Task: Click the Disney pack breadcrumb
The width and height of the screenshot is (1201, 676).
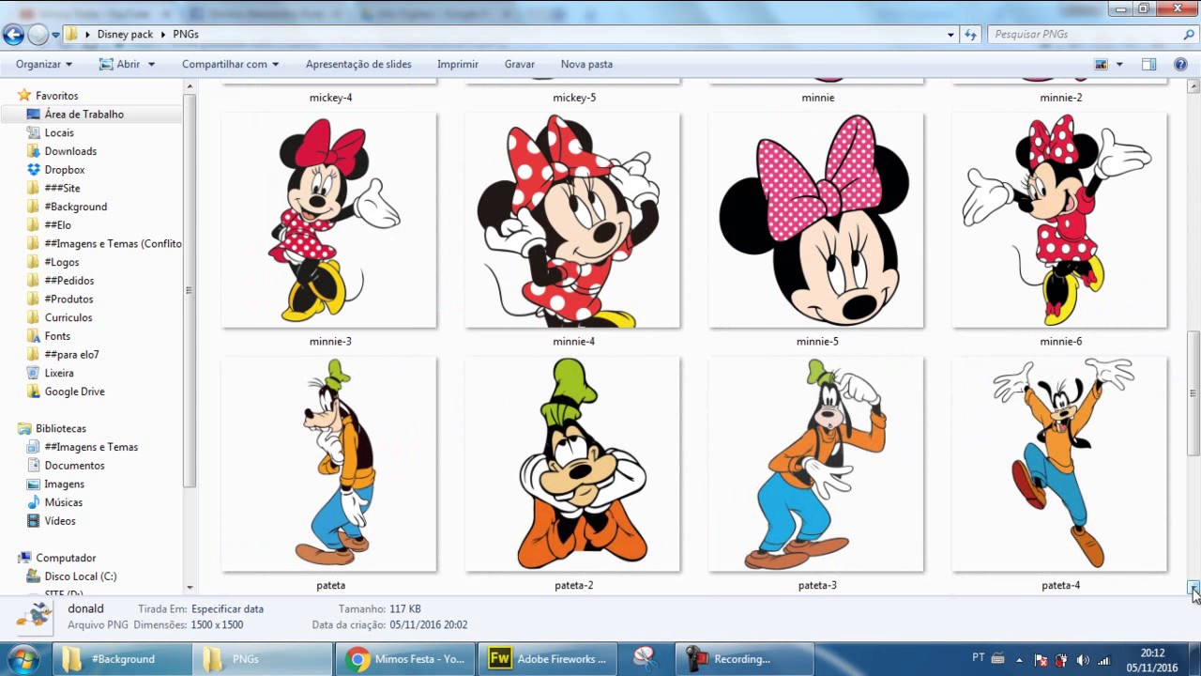Action: tap(125, 34)
